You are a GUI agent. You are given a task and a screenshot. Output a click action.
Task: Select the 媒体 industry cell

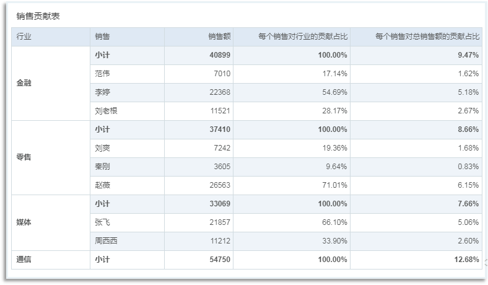[x=24, y=222]
